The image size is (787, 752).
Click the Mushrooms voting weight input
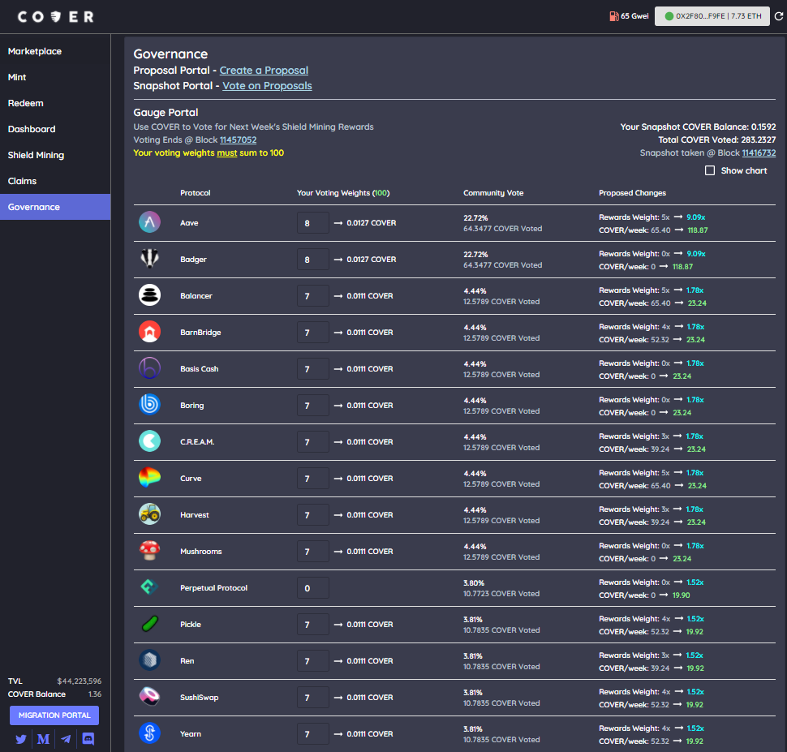[312, 551]
